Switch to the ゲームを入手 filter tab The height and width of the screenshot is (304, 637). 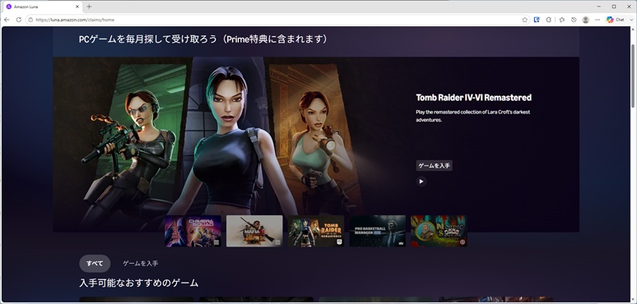coord(141,264)
